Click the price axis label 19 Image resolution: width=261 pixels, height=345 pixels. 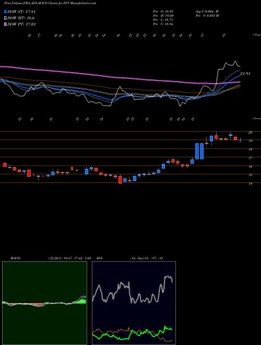(x=250, y=141)
